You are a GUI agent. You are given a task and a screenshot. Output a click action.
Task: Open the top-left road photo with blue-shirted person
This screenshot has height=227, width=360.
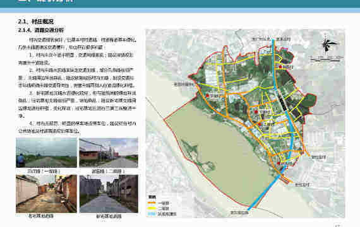coord(46,153)
